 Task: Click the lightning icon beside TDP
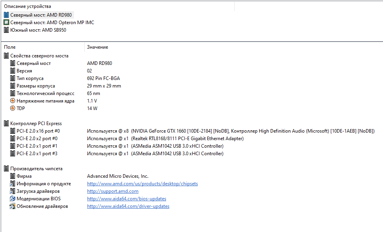(13, 108)
